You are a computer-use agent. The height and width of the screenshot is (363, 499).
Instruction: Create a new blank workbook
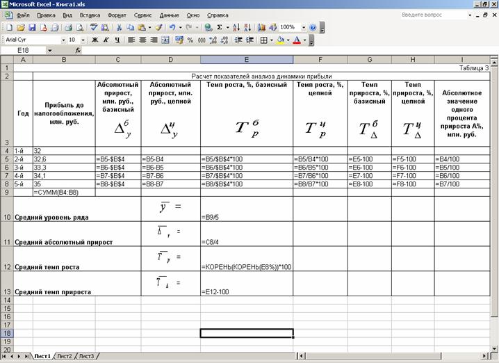click(x=10, y=27)
